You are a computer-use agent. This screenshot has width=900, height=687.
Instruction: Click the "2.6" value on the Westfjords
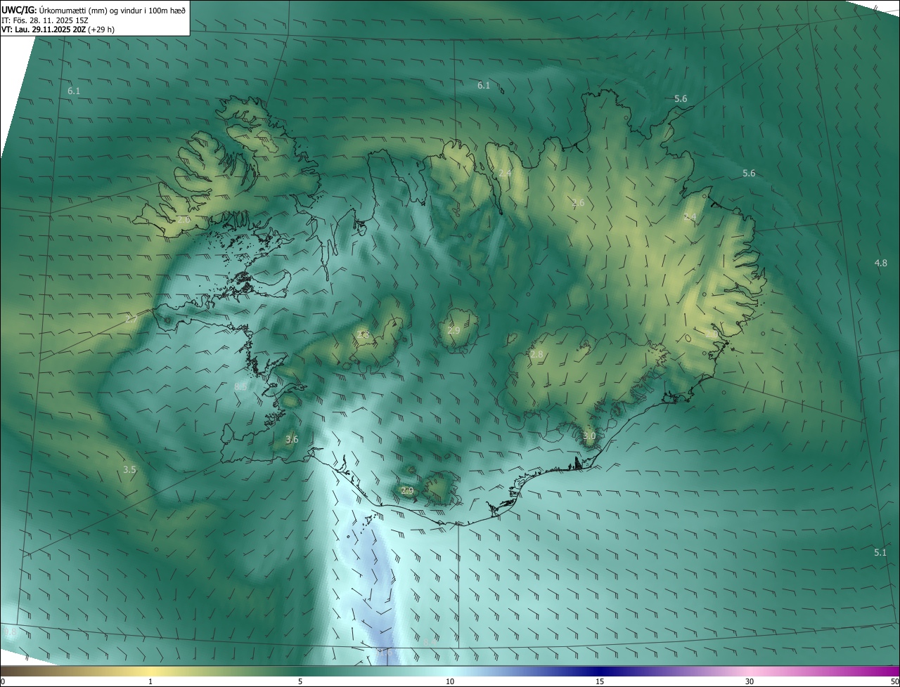click(184, 220)
